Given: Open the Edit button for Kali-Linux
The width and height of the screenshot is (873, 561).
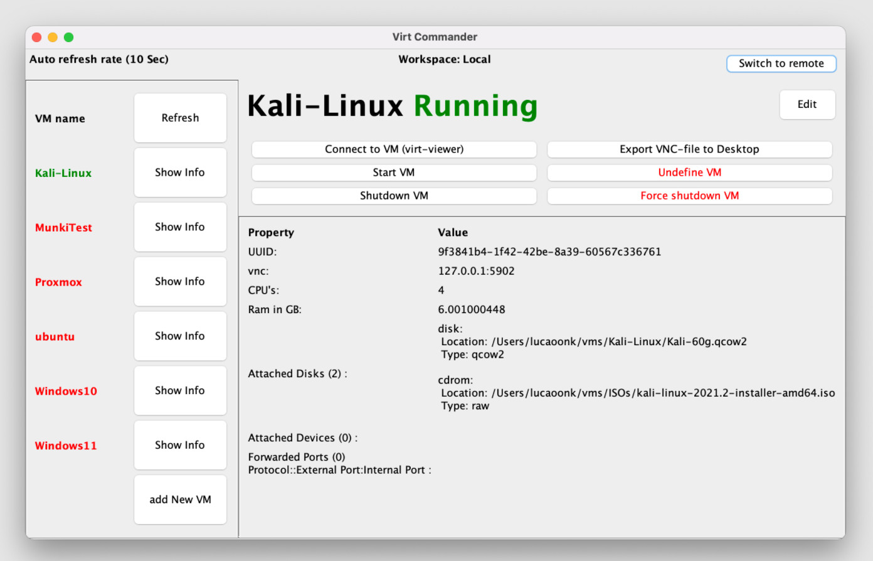Looking at the screenshot, I should point(807,104).
